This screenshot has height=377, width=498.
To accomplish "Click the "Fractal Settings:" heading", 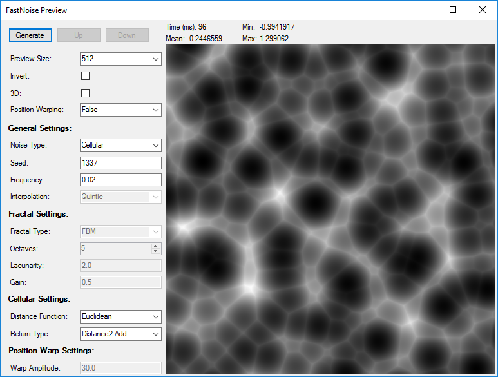I will [39, 214].
